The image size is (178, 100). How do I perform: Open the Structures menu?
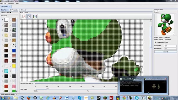(11, 4)
